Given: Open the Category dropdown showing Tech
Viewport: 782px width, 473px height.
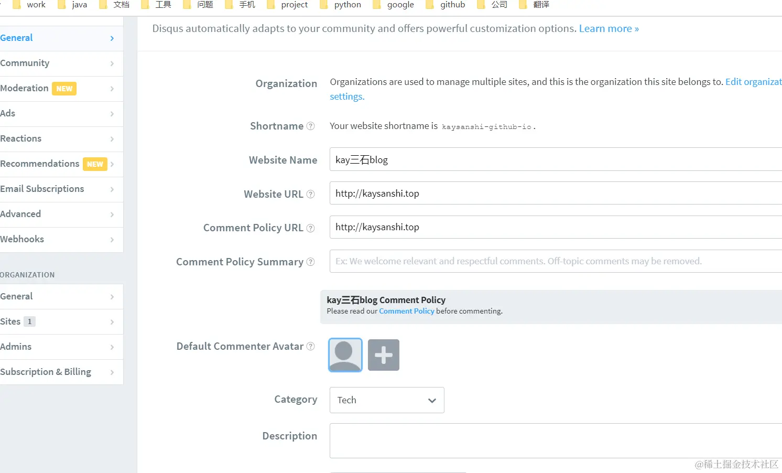Looking at the screenshot, I should [387, 400].
